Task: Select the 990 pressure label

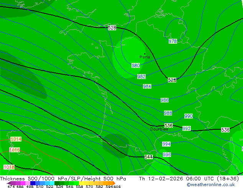Action: 189,116
